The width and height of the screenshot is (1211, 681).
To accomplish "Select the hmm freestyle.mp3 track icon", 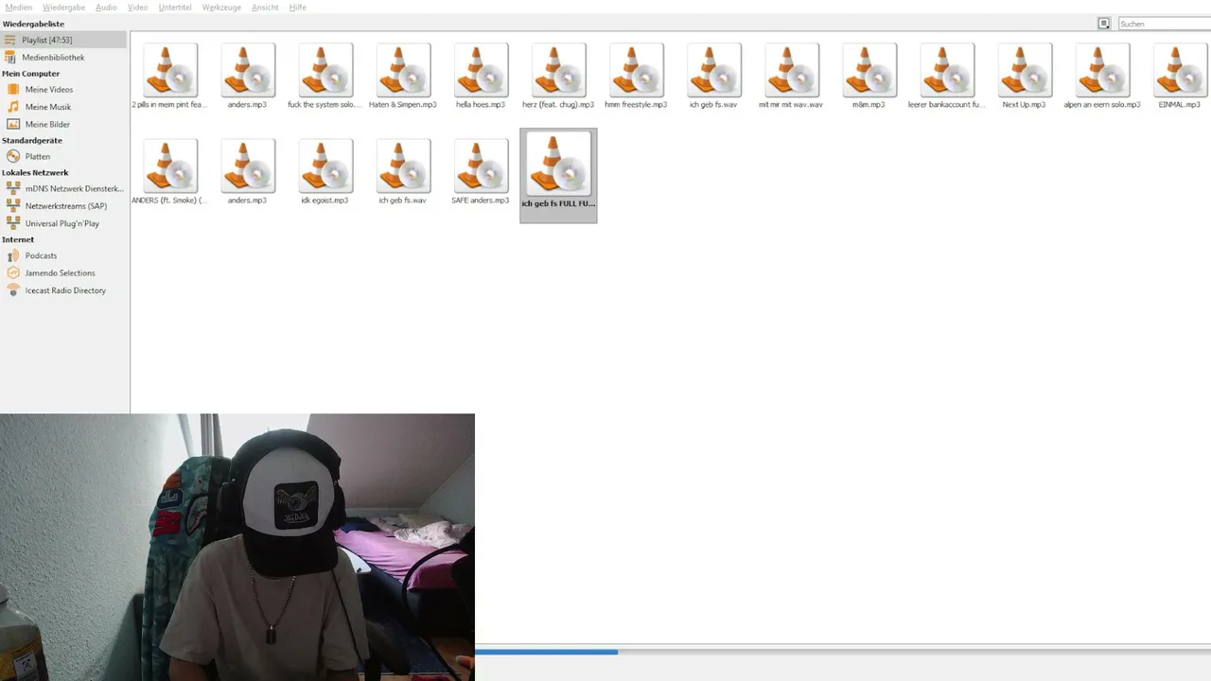I will (x=636, y=70).
